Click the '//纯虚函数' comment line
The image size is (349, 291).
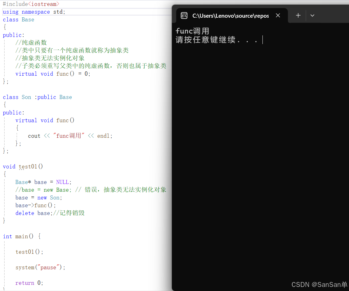[x=31, y=43]
